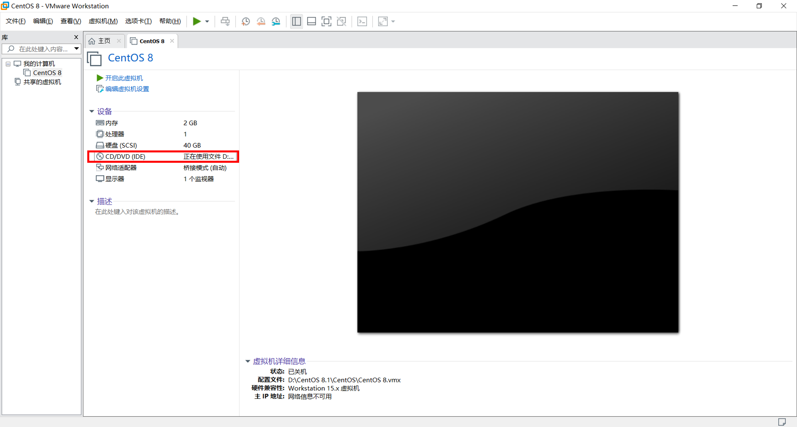Click the description text input area
The width and height of the screenshot is (797, 427).
pyautogui.click(x=138, y=212)
